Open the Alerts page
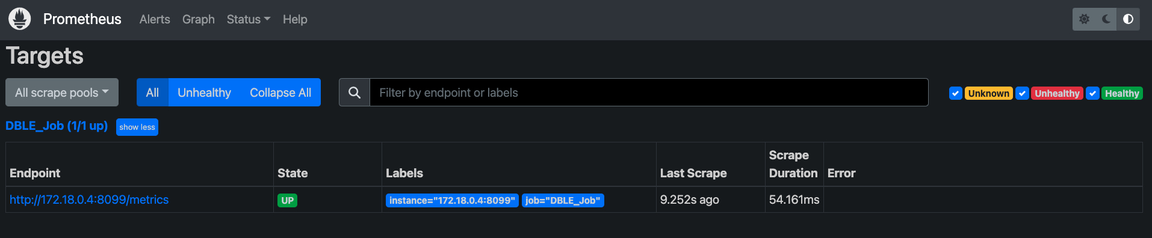Image resolution: width=1152 pixels, height=238 pixels. (155, 19)
